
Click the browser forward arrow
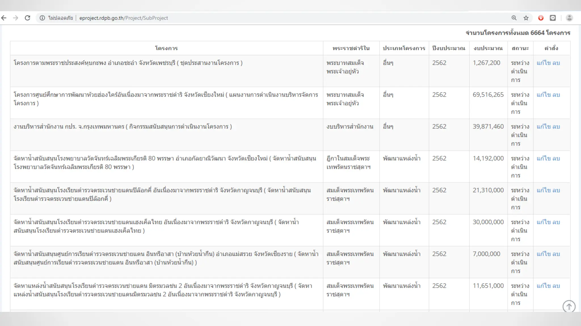tap(16, 18)
